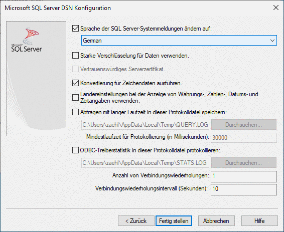The width and height of the screenshot is (284, 232).
Task: Uncheck the SQL Server system message language checkbox
Action: [x=75, y=29]
